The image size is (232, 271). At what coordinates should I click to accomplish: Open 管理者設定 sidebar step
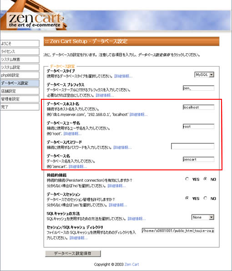(20, 99)
